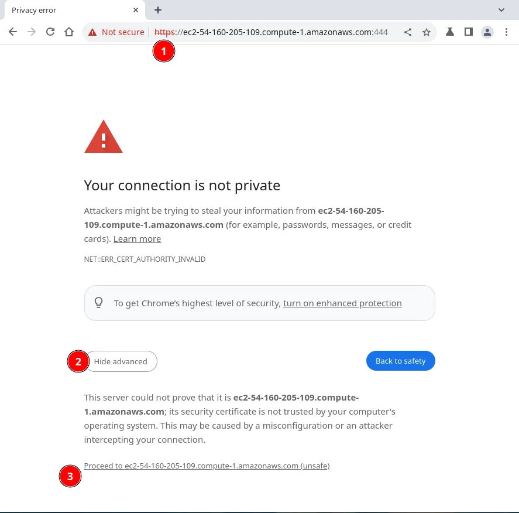Open Chrome Labs flask icon
Viewport: 519px width, 513px height.
click(449, 32)
